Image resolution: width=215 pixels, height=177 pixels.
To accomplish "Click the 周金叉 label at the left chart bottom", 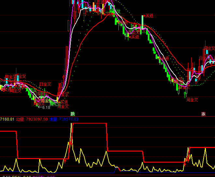I will (x=63, y=106).
